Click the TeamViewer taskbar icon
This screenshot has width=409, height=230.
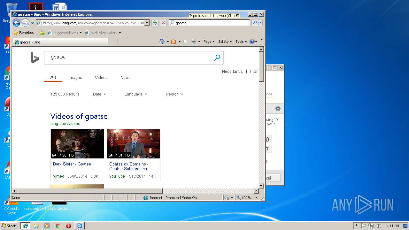click(x=80, y=226)
